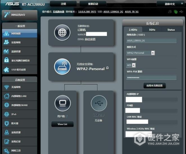Click the Internet status globe icon

[x=62, y=32]
